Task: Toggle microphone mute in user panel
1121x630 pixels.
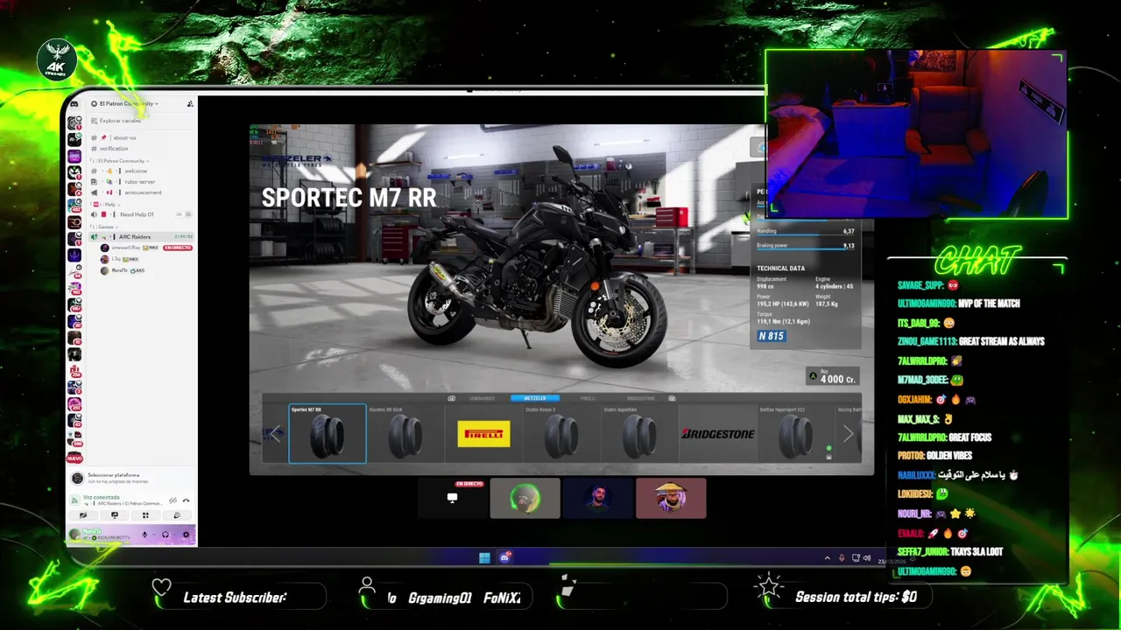Action: 145,535
